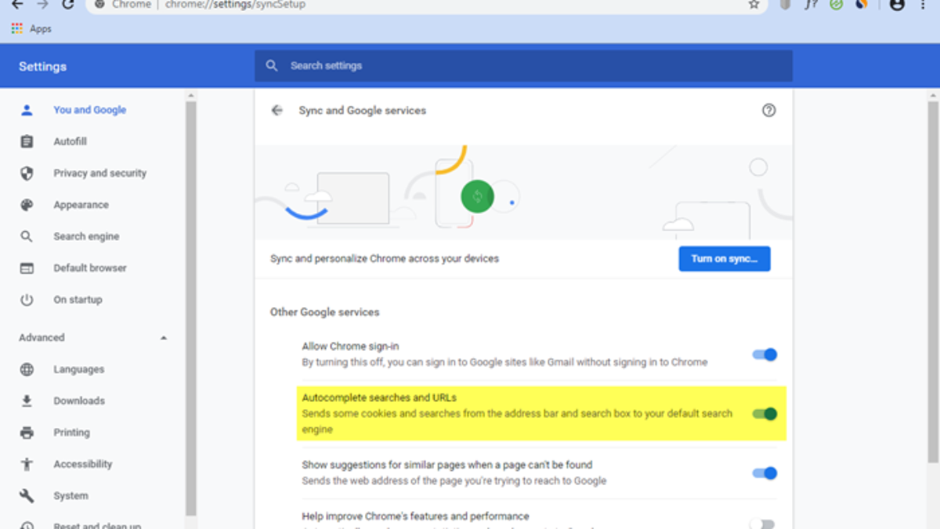Image resolution: width=940 pixels, height=529 pixels.
Task: Open the Chrome three-dot menu
Action: pyautogui.click(x=924, y=5)
